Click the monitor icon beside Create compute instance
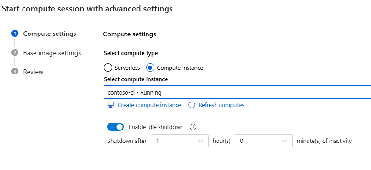Screen dimensions: 371x170 click(x=110, y=105)
